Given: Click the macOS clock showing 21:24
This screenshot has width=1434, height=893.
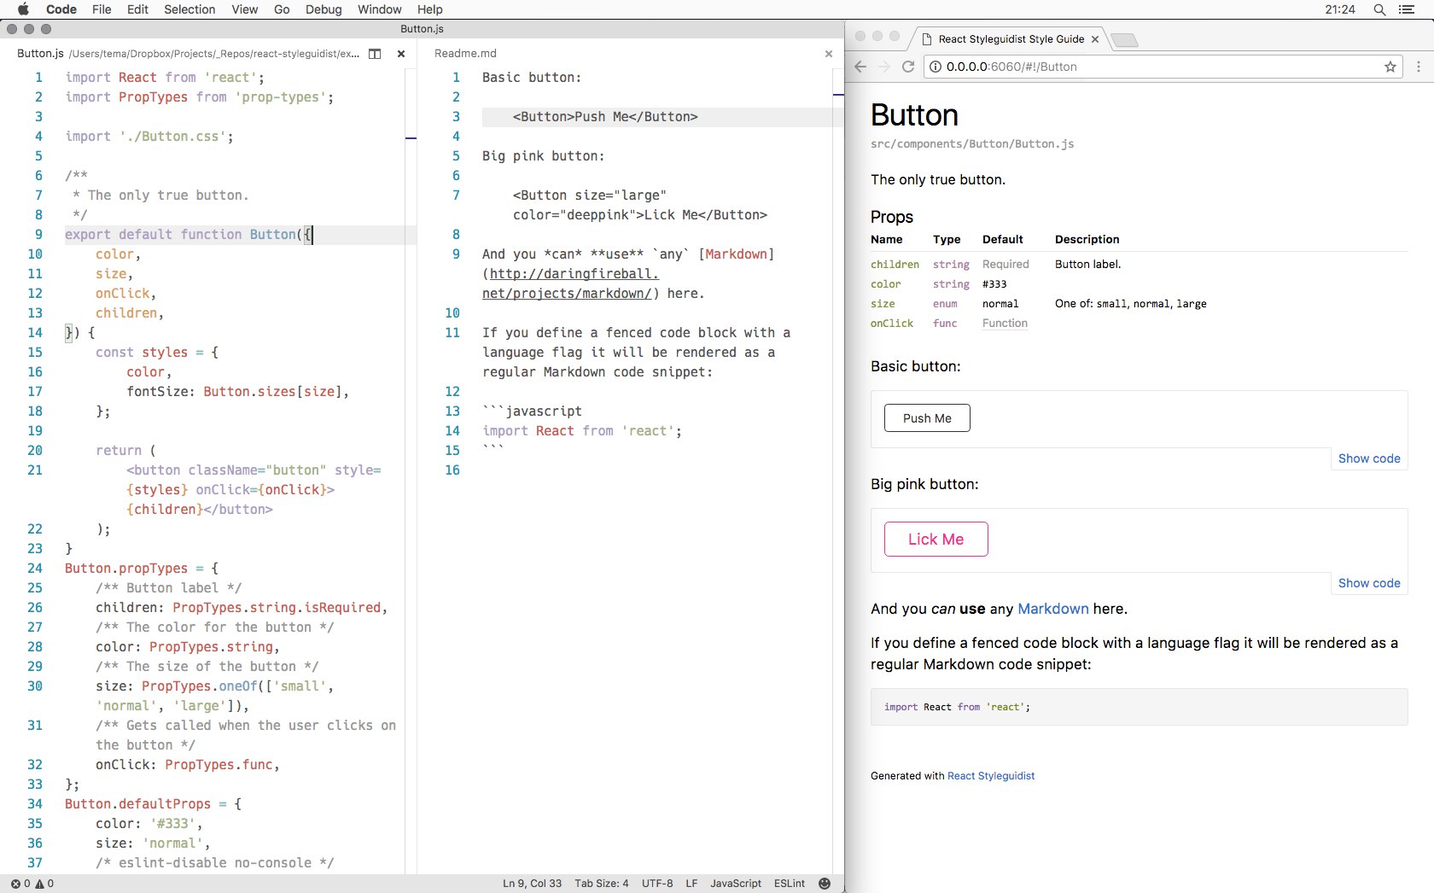Looking at the screenshot, I should (1340, 9).
